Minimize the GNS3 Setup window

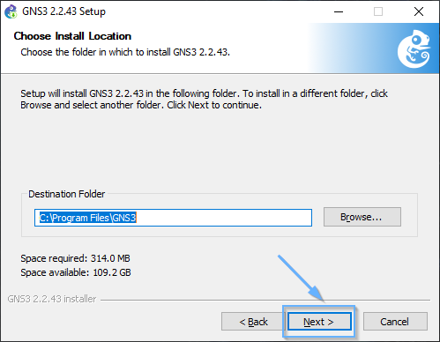point(339,11)
